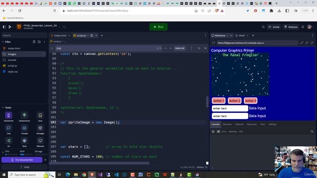Open the Files section three-dot menu
The image size is (317, 178).
[44, 42]
